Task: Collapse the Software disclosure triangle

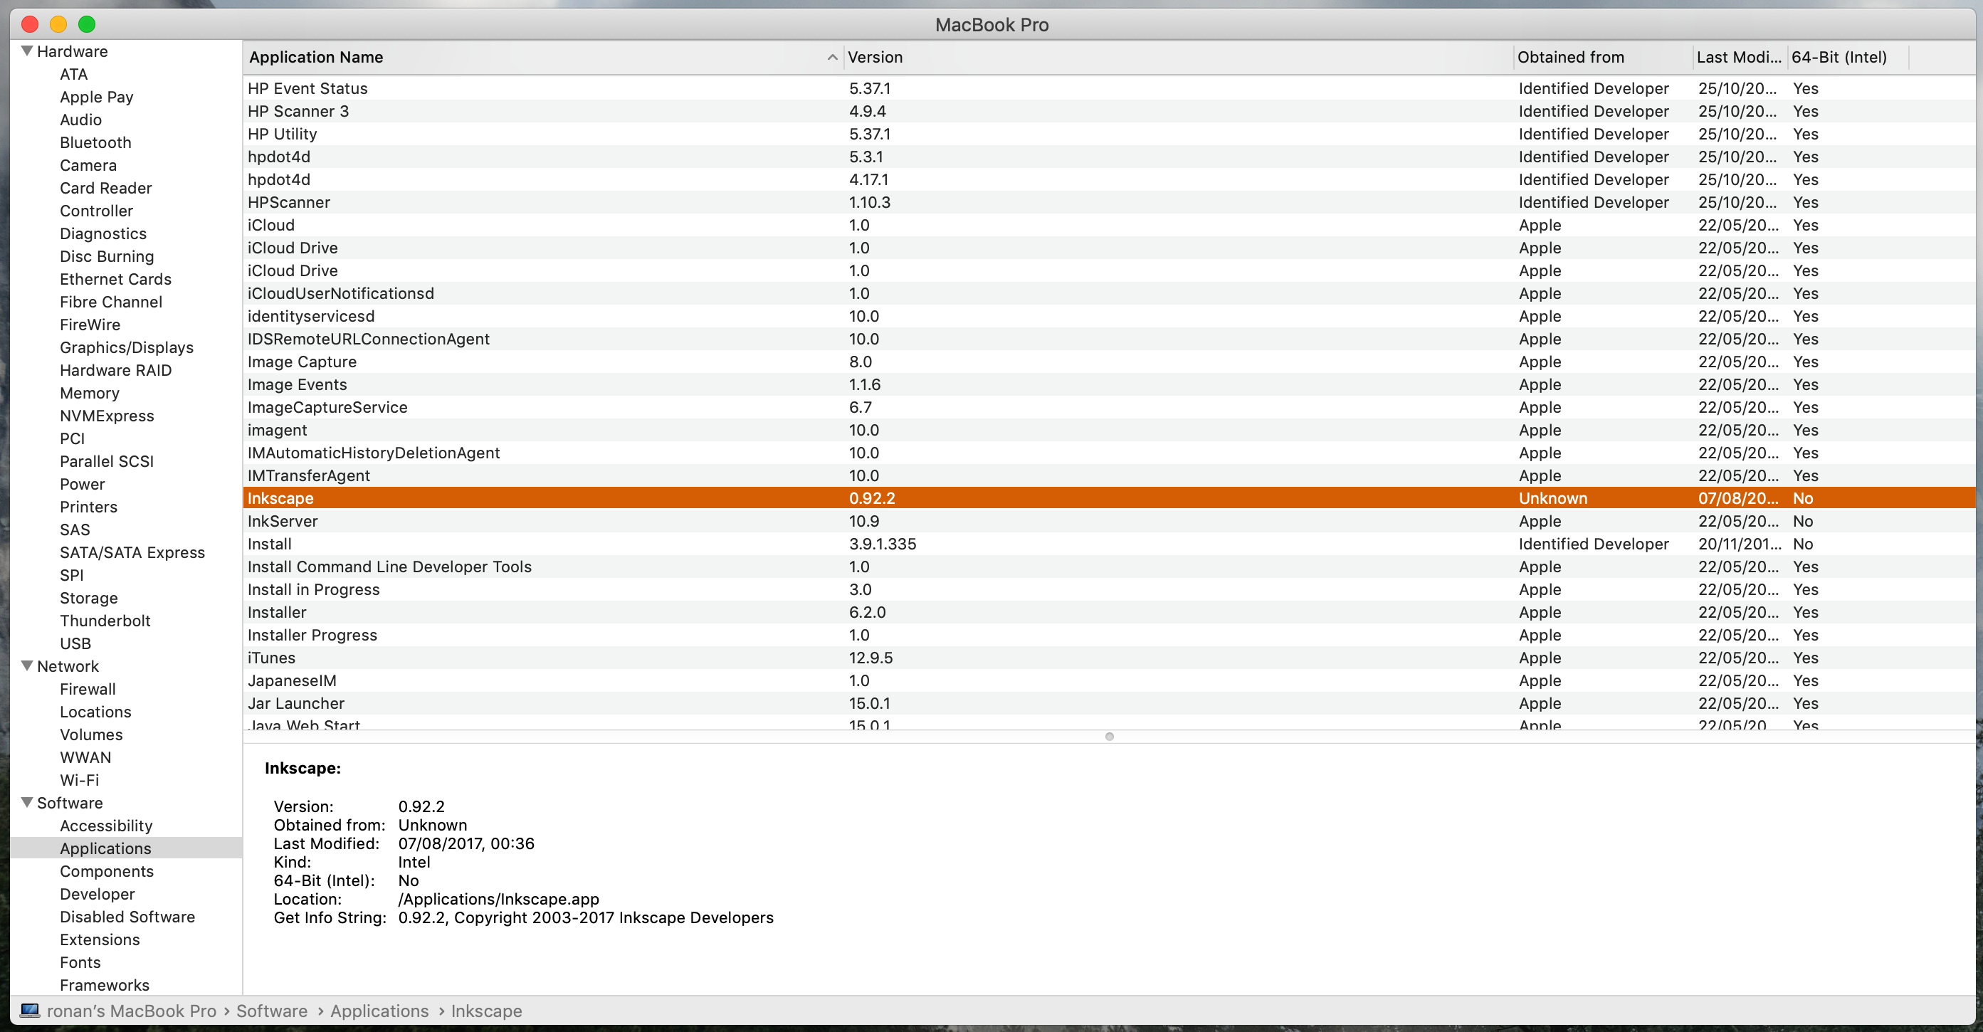Action: click(27, 802)
